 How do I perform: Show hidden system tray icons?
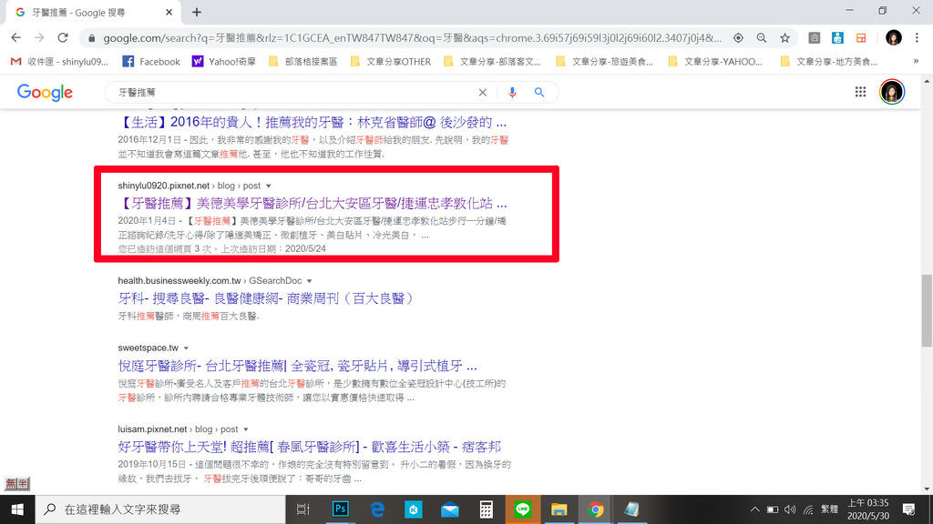click(754, 509)
